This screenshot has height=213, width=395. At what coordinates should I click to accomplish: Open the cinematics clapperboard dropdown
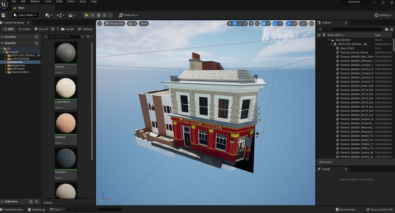coord(72,15)
